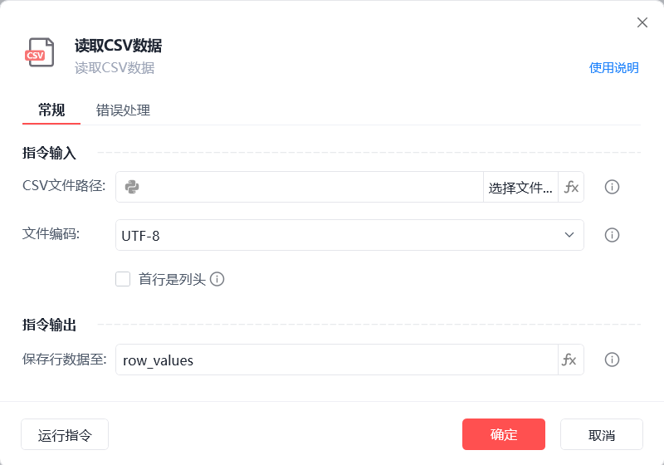Confirm with the red 确定 button

(x=504, y=434)
